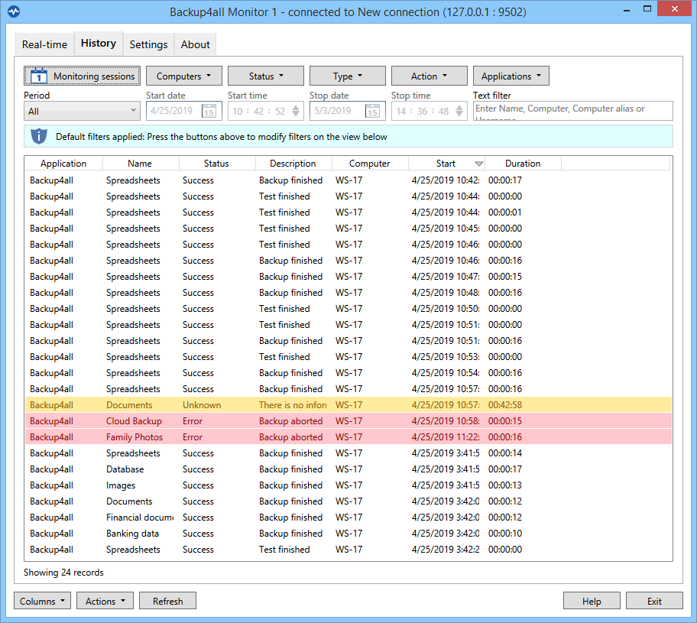Click the Stop time spinner arrows
The width and height of the screenshot is (697, 623).
[459, 111]
